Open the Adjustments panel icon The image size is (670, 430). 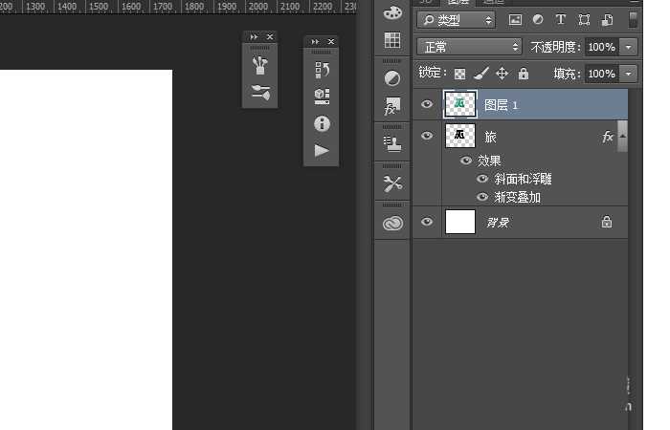pos(392,78)
